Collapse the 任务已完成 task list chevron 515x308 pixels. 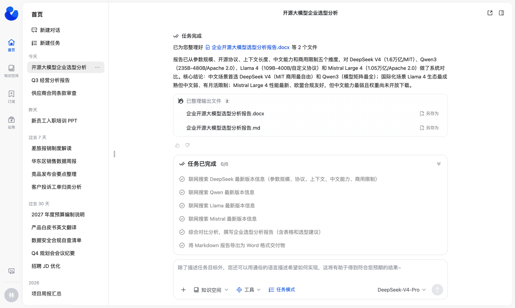tap(439, 164)
